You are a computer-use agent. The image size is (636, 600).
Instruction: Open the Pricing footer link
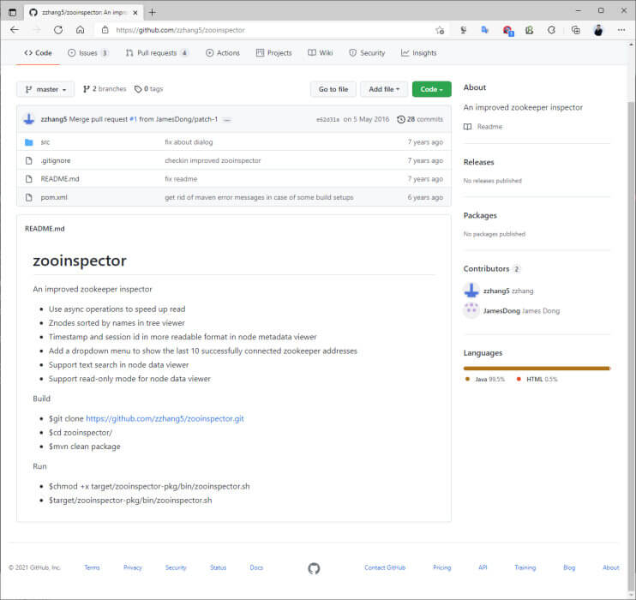click(x=441, y=567)
